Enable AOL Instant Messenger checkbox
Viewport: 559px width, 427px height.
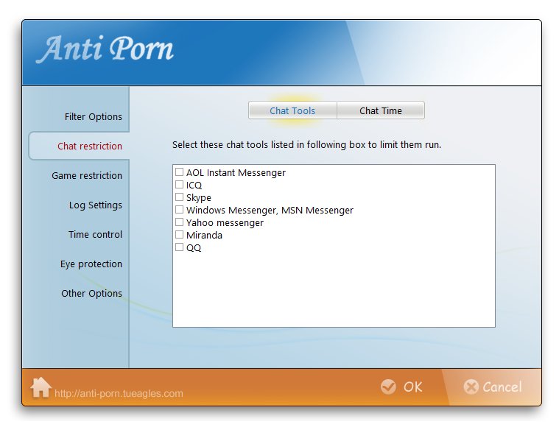179,172
